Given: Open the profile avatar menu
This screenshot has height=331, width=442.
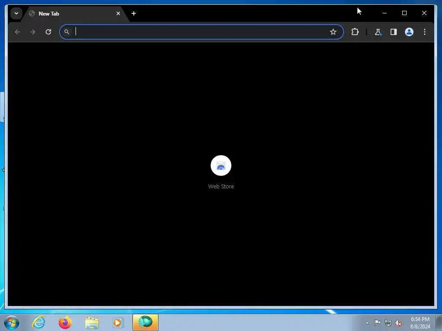Looking at the screenshot, I should tap(409, 32).
